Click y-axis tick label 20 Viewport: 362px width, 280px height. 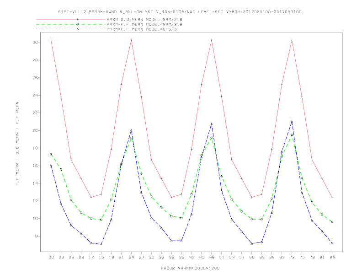tap(35, 130)
